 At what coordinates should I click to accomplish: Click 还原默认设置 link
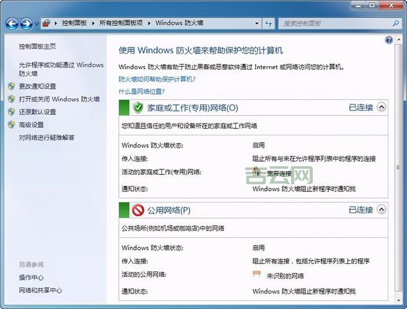37,112
